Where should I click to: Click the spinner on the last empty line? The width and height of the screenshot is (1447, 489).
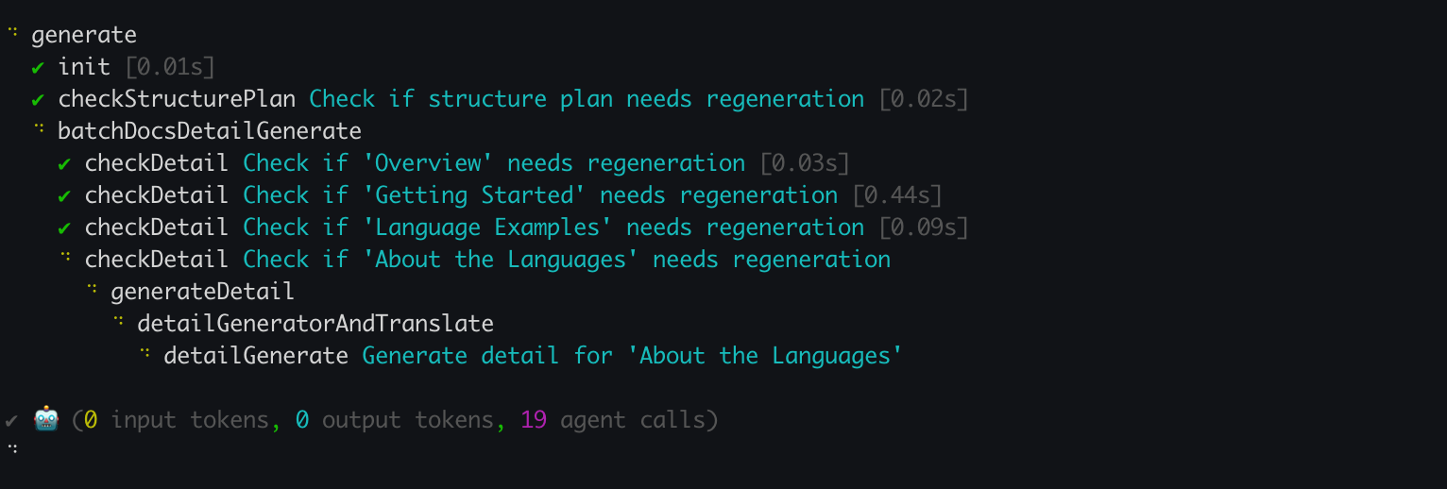tap(12, 447)
